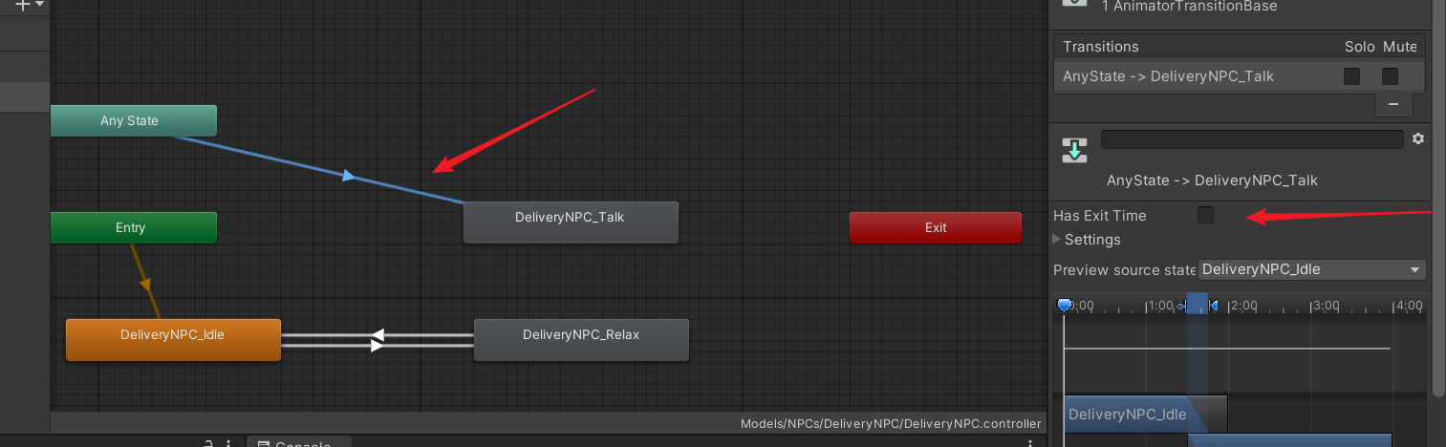This screenshot has width=1446, height=447.
Task: Click the Entry to Idle transition arrow
Action: pyautogui.click(x=145, y=284)
